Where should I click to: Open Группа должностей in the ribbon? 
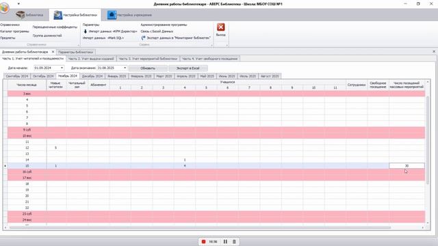[47, 36]
